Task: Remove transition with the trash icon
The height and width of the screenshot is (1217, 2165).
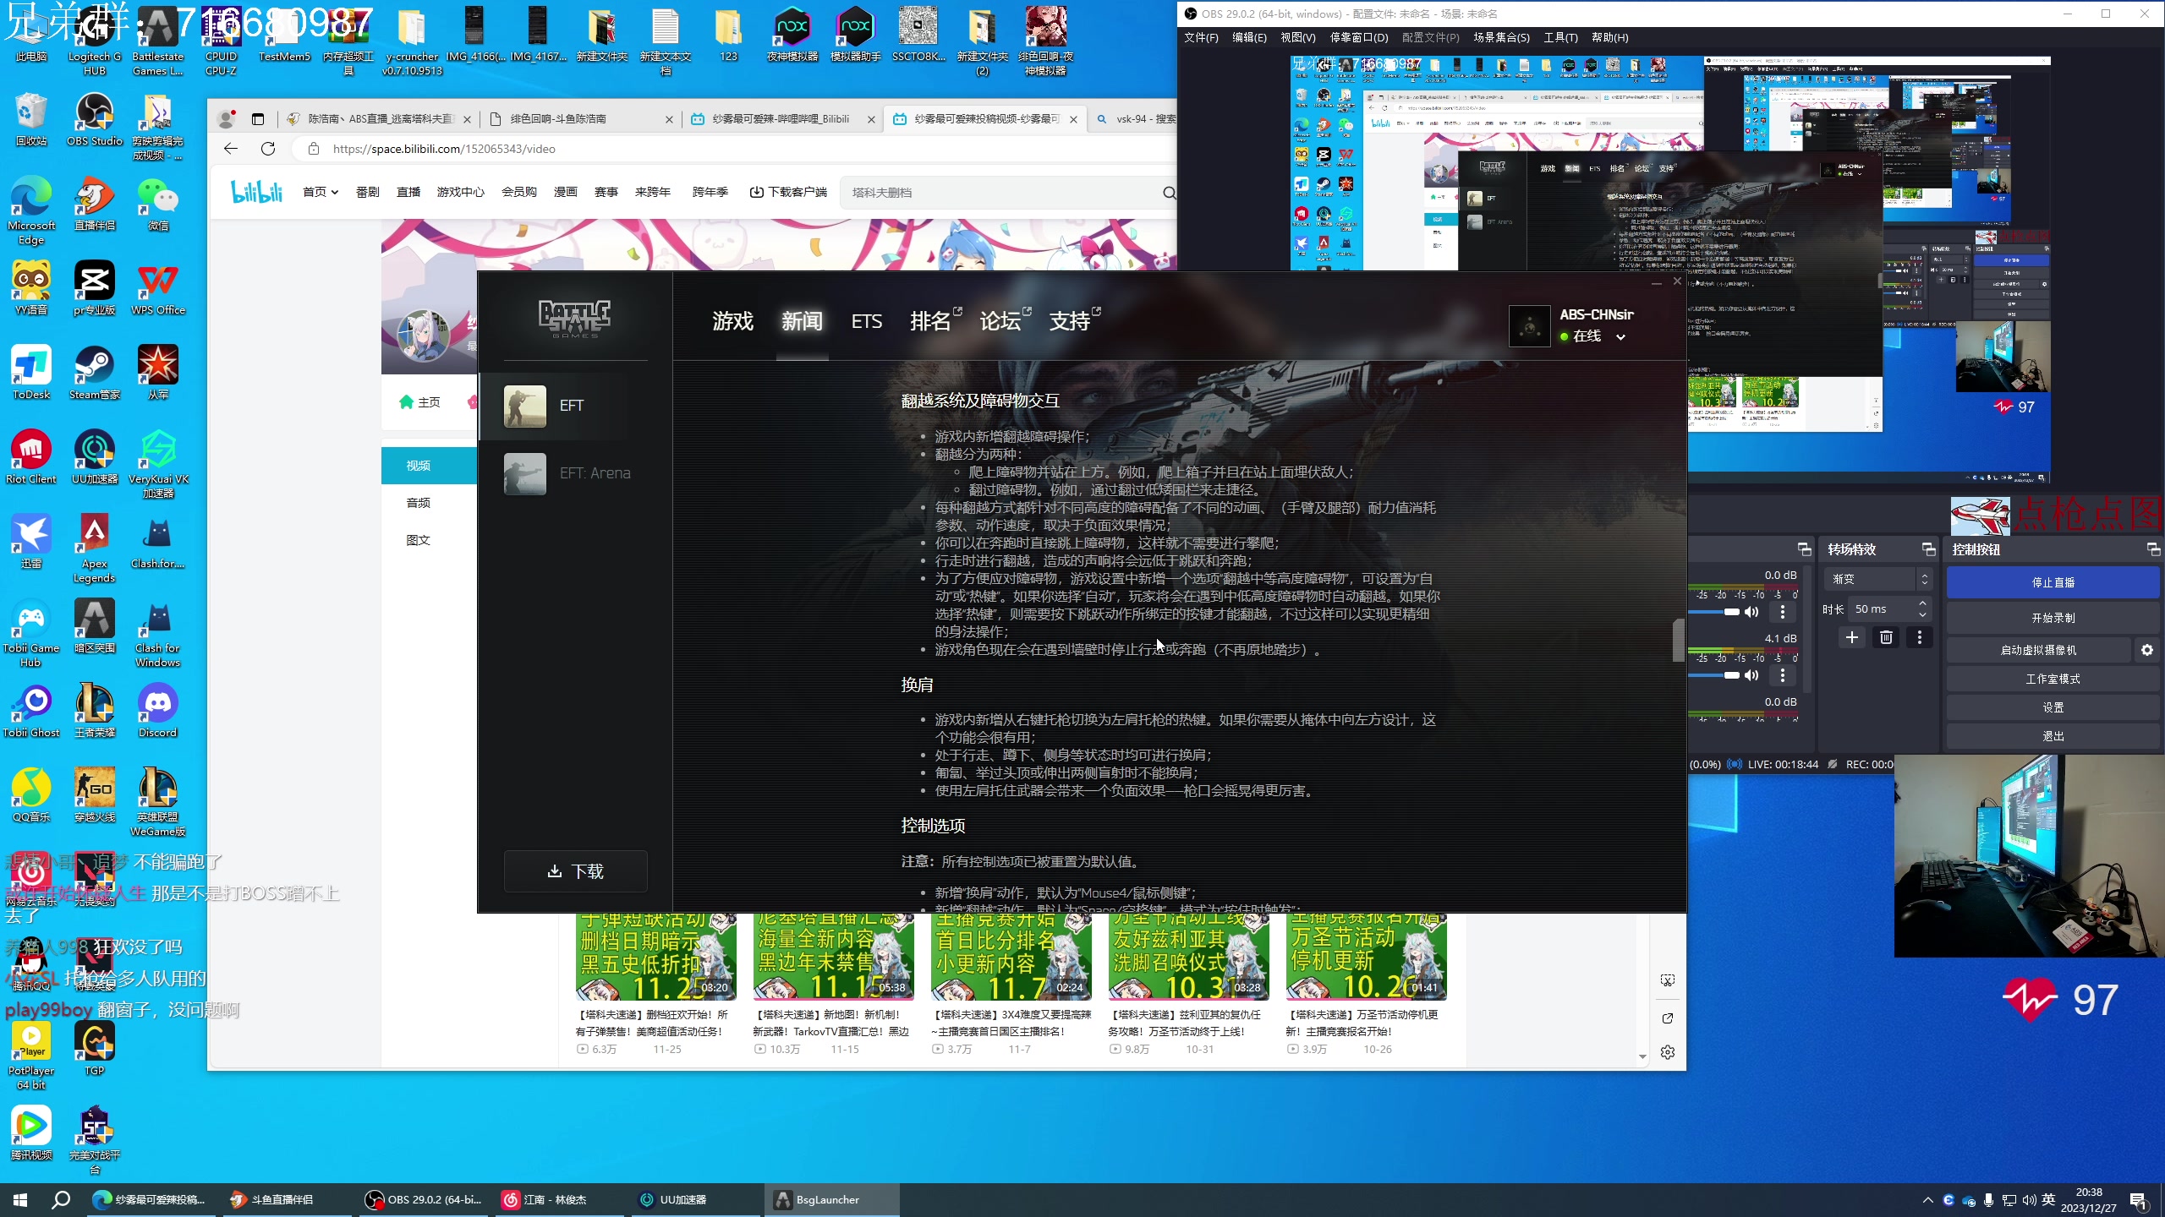Action: [x=1886, y=637]
